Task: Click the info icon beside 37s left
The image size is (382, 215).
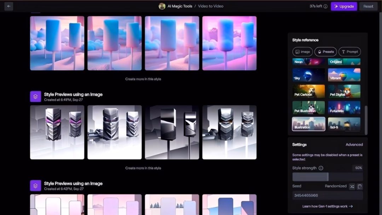Action: pyautogui.click(x=325, y=6)
